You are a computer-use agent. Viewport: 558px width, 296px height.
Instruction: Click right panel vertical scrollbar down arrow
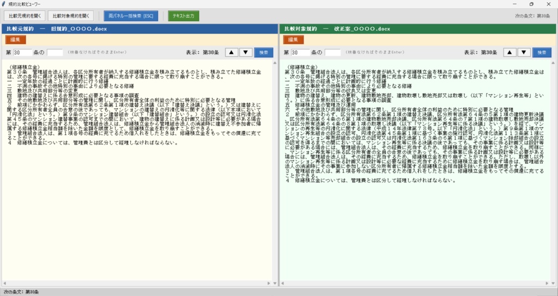click(554, 283)
